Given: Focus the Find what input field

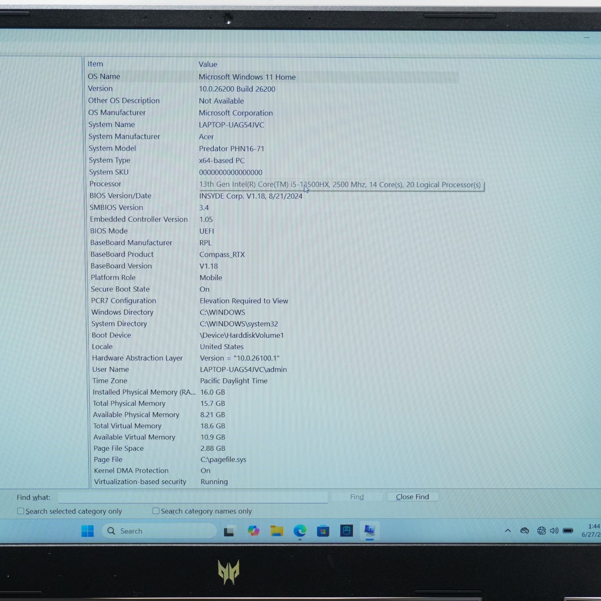Looking at the screenshot, I should coord(193,497).
